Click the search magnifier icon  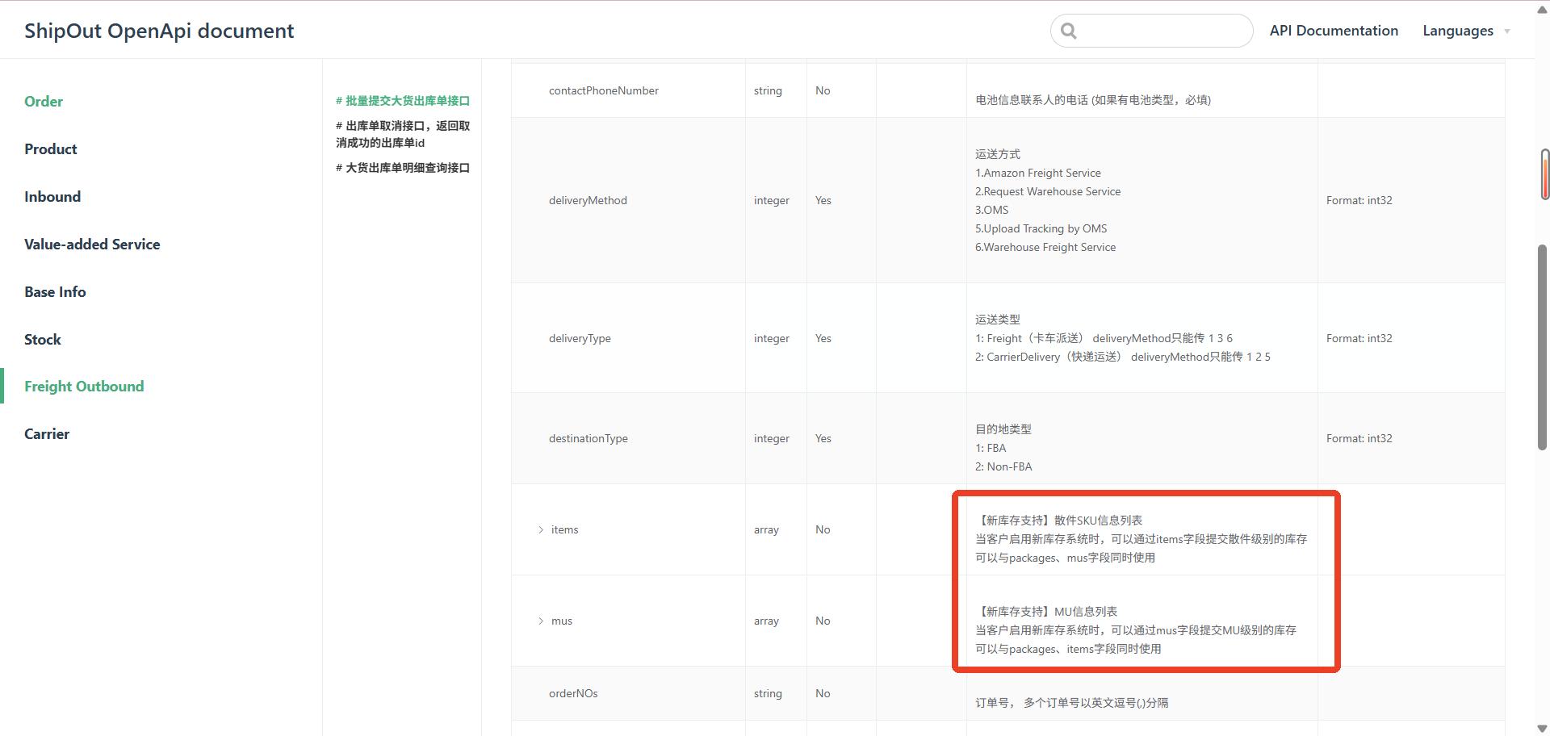click(1069, 31)
